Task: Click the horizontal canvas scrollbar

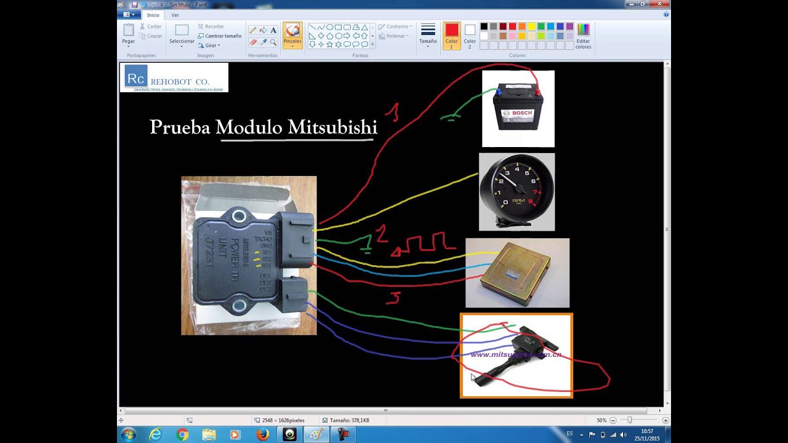Action: [385, 410]
